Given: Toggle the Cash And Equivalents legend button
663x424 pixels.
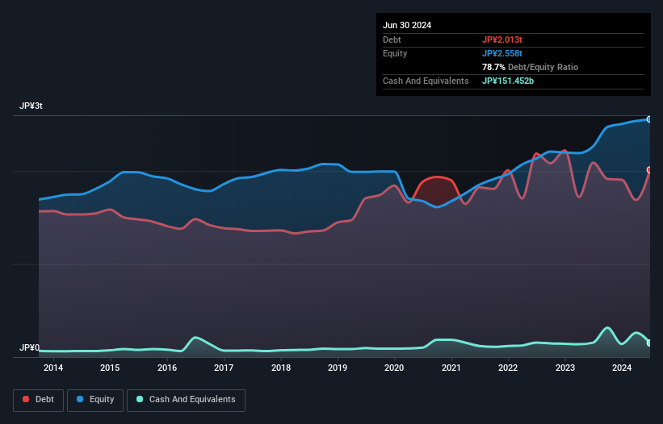Looking at the screenshot, I should pos(186,400).
